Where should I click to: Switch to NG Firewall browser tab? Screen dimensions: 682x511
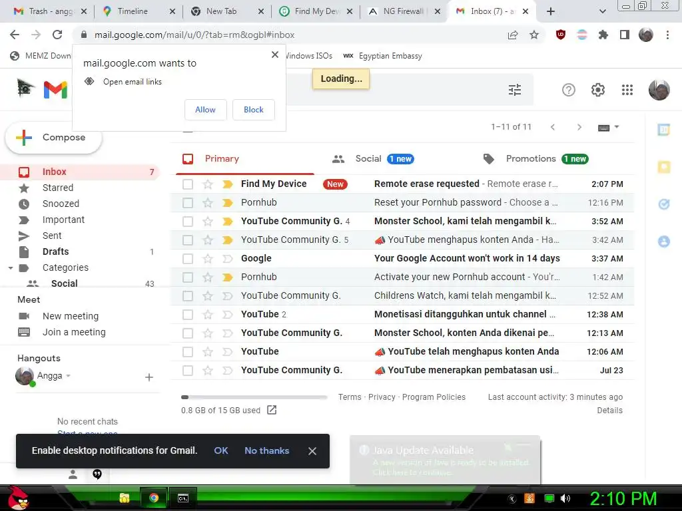click(403, 11)
